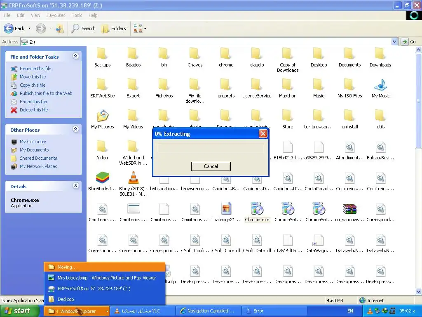Switch to Mrs Lopez.bmp Picture Viewer

[x=104, y=278]
